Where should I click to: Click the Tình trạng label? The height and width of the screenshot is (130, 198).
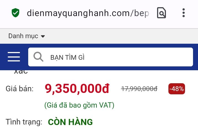24,122
